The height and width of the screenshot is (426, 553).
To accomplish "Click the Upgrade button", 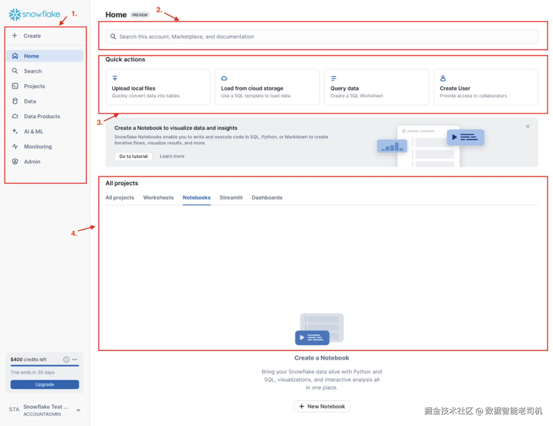I will click(45, 384).
